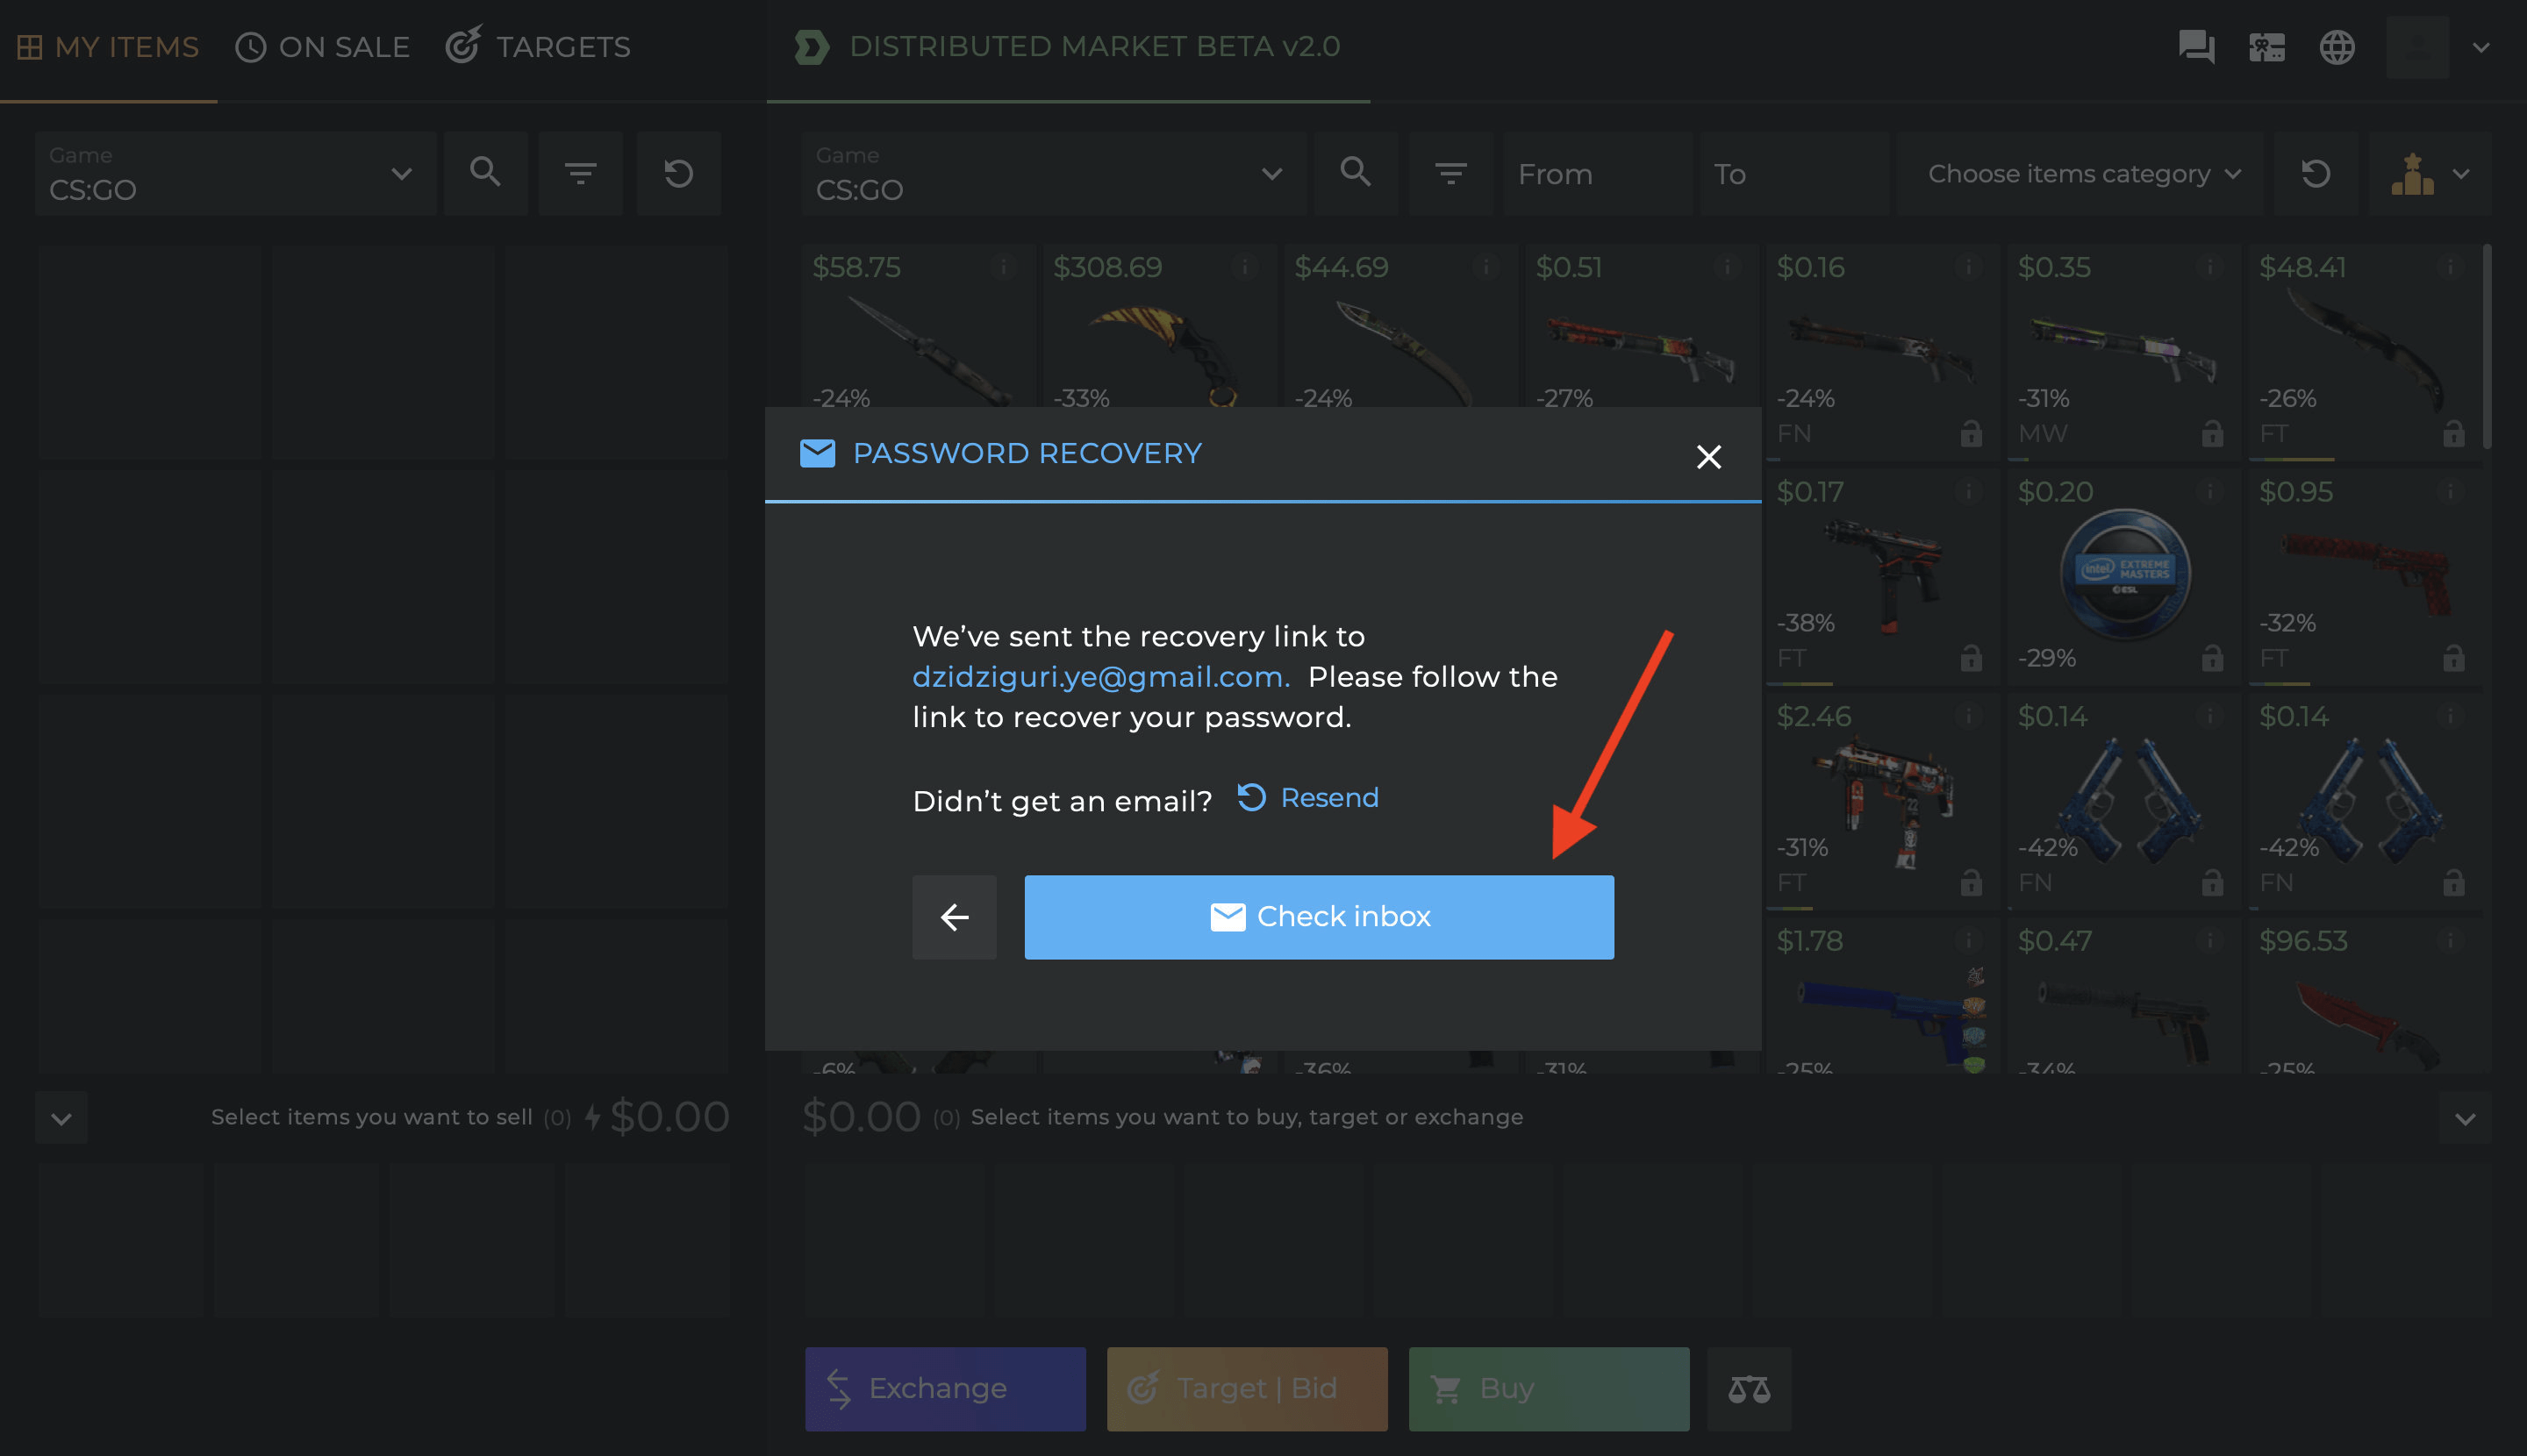Refresh the market items list
This screenshot has width=2527, height=1456.
coord(2315,172)
